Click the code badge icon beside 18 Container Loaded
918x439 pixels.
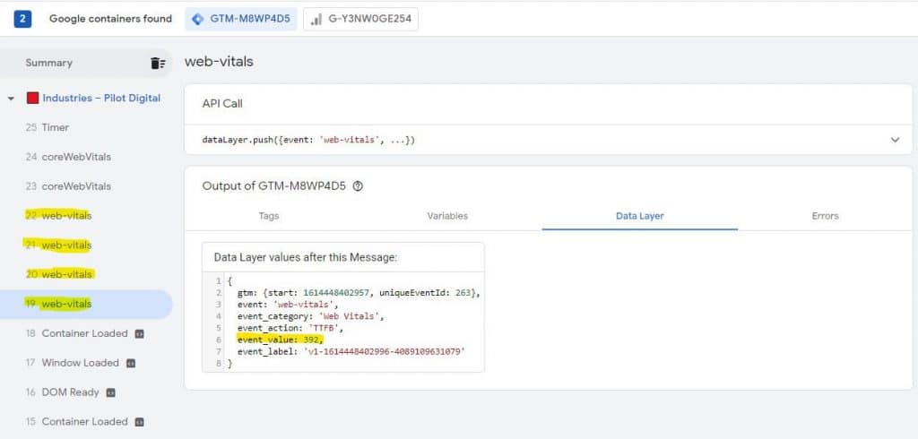(139, 333)
